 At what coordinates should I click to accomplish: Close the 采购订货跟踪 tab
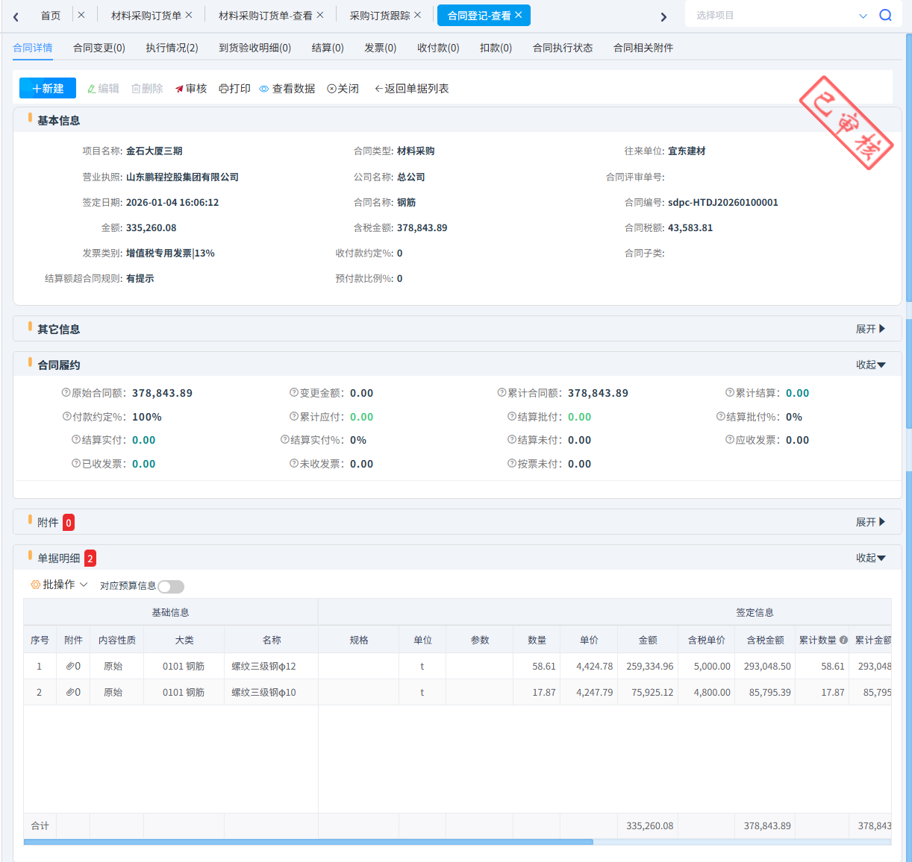418,15
